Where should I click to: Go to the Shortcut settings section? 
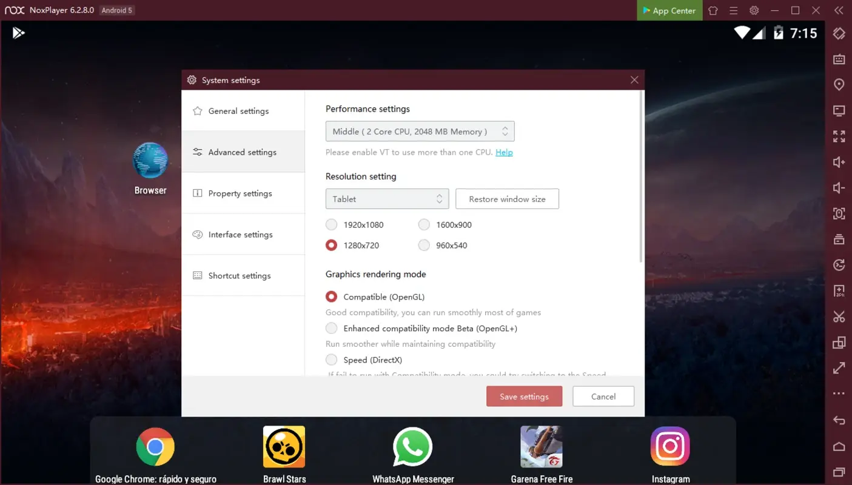(x=239, y=275)
